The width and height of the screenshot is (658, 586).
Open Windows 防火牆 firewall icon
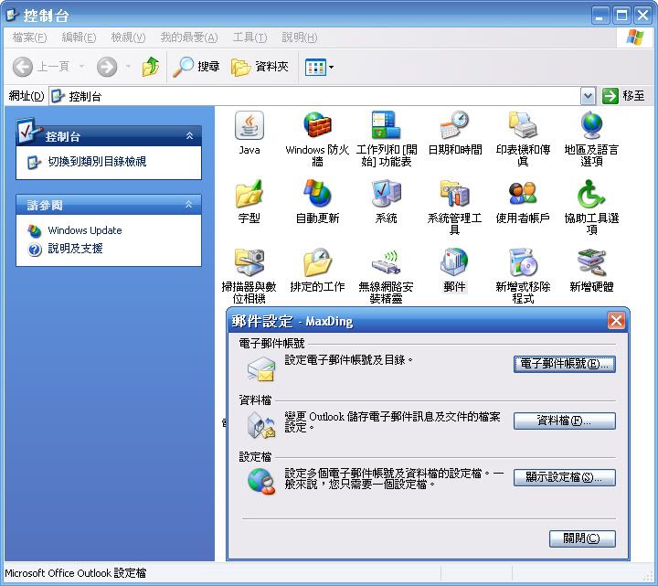click(x=317, y=126)
